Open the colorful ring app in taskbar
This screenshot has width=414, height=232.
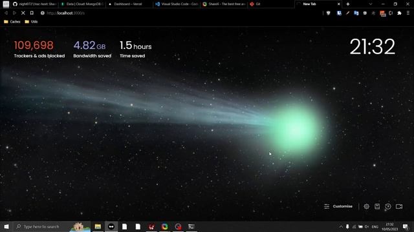click(x=164, y=226)
